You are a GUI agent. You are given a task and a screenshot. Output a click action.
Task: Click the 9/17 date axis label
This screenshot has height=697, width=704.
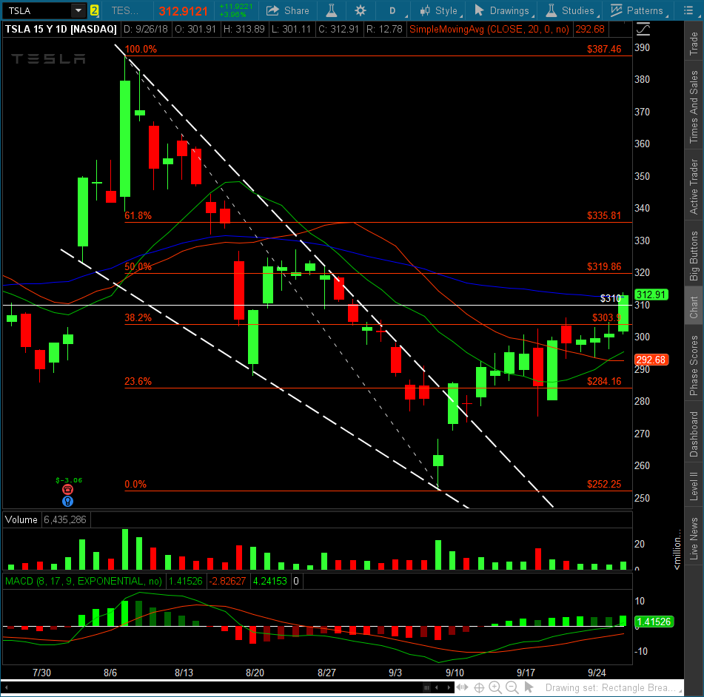click(526, 673)
